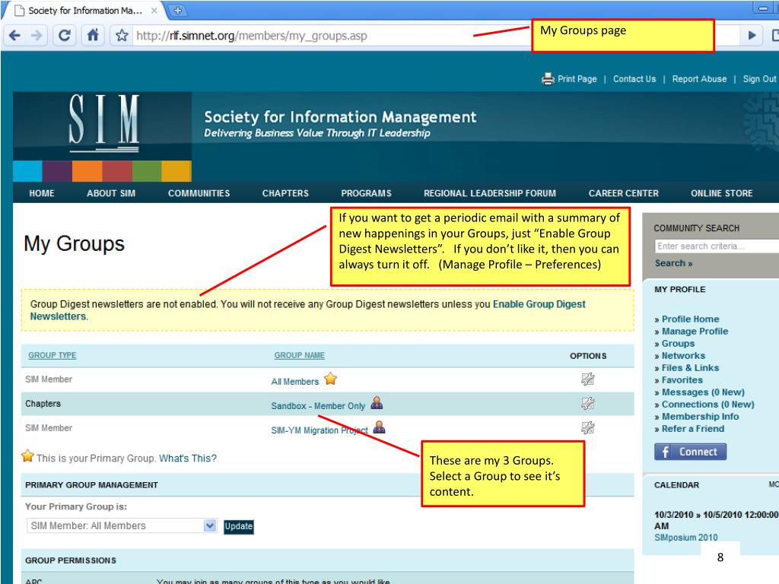
Task: Click Enable Group Digest Newsletters link
Action: (539, 304)
